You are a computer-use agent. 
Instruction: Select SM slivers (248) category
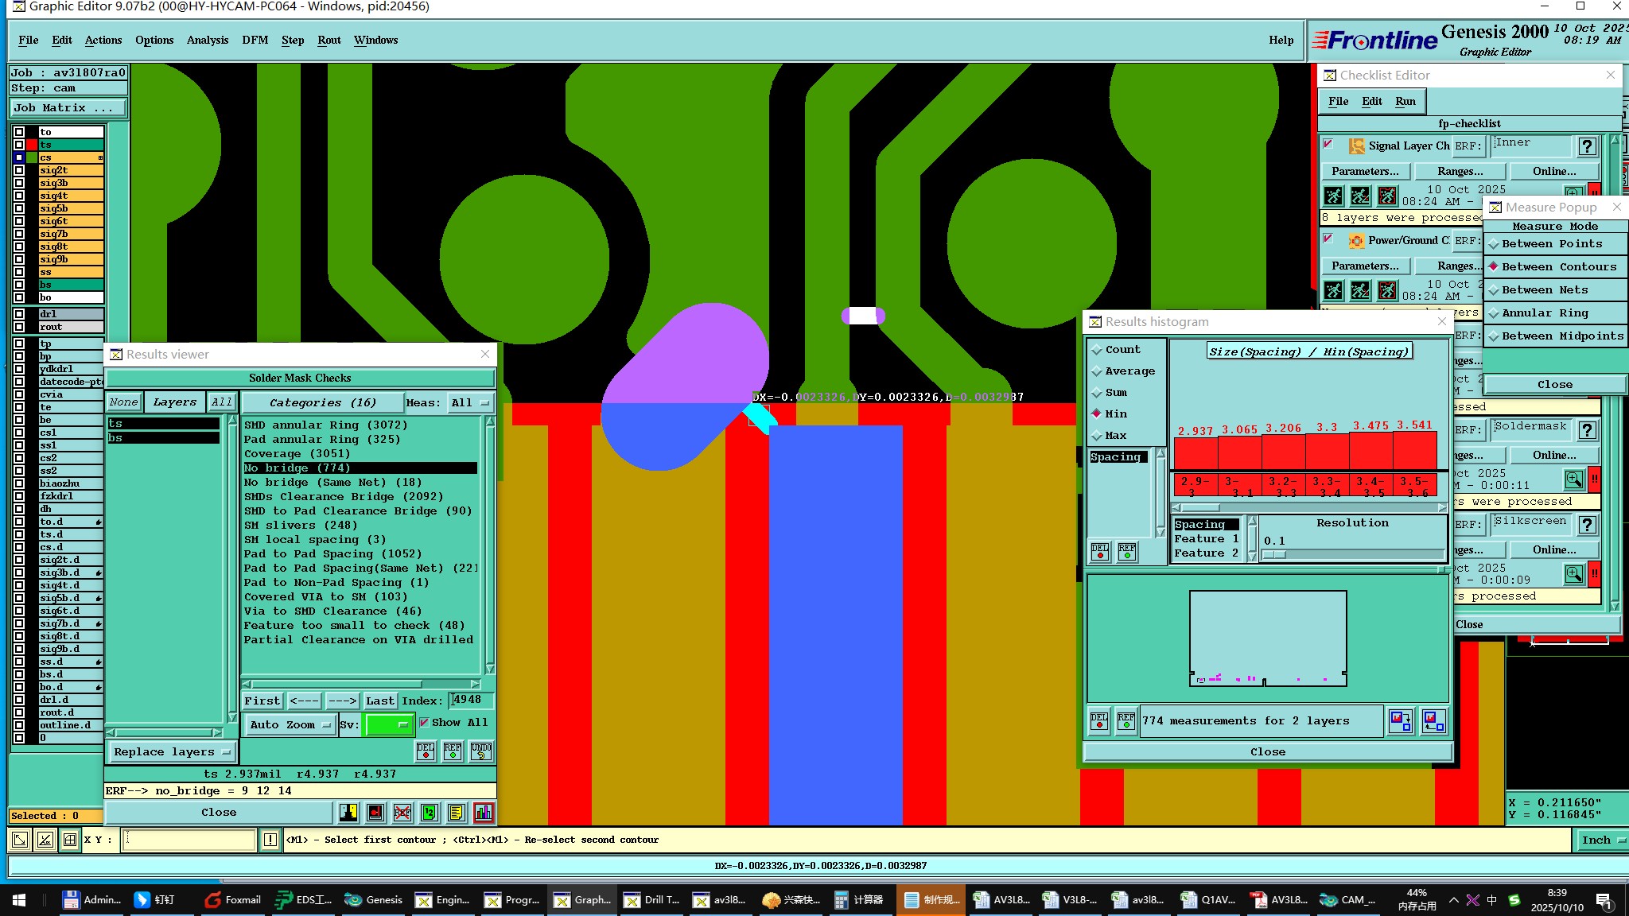[x=300, y=526]
